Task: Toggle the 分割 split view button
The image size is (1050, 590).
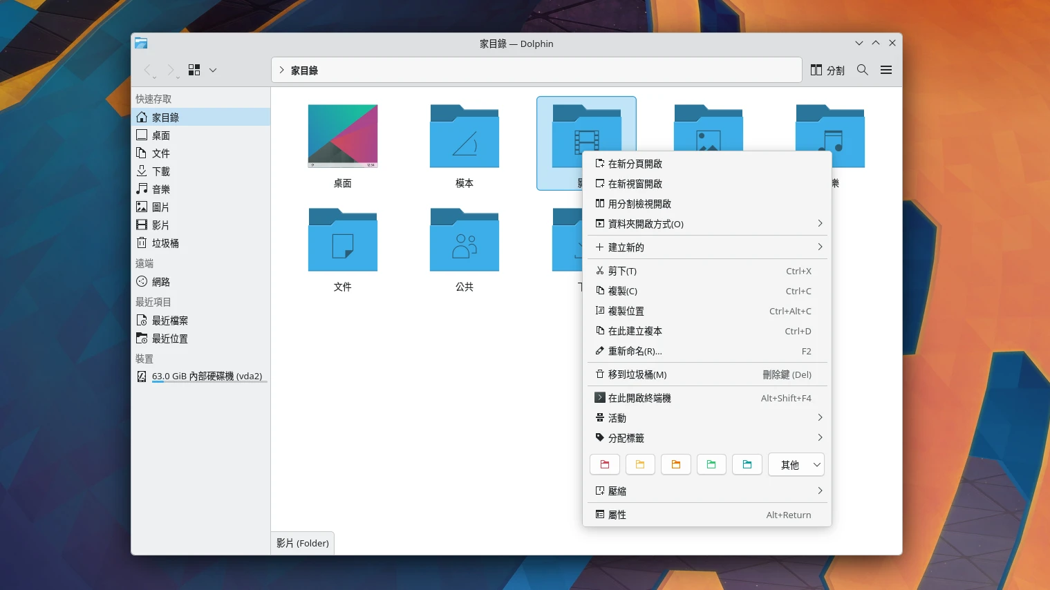Action: click(827, 70)
